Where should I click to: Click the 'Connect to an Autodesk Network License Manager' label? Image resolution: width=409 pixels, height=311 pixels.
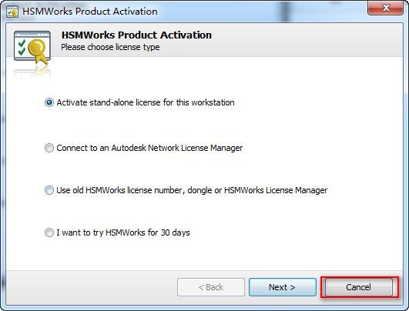tap(149, 148)
